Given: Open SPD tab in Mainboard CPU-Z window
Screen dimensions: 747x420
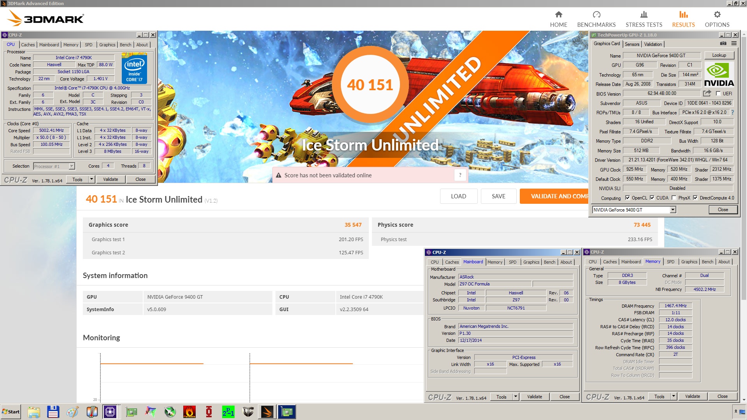Looking at the screenshot, I should (512, 262).
